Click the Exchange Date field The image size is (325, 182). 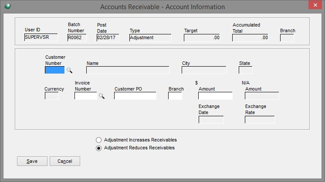211,119
